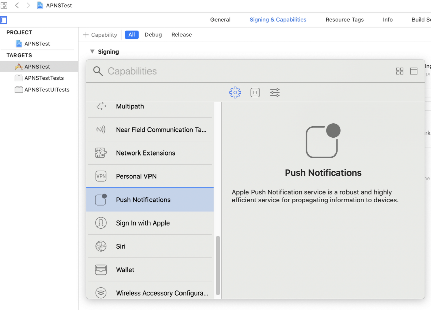Click the Apple Push Notification service description
The height and width of the screenshot is (310, 431).
pos(315,196)
